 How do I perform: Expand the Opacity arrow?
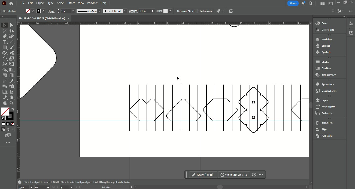[152, 11]
